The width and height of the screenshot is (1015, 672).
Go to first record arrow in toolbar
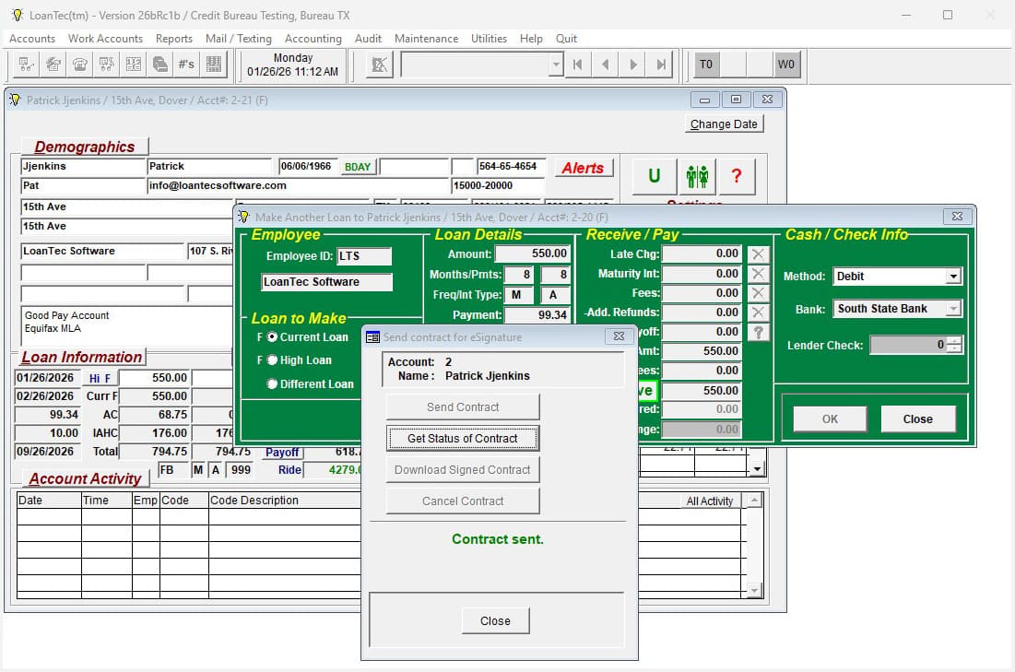pos(577,65)
